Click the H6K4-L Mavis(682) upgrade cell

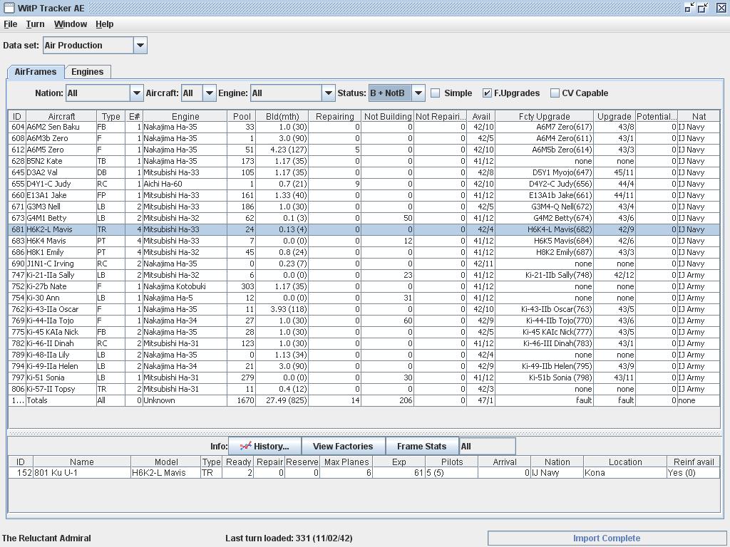544,229
